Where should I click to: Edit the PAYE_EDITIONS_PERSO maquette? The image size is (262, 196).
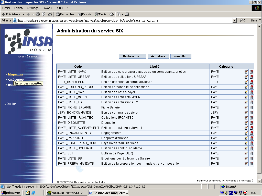coord(246,87)
